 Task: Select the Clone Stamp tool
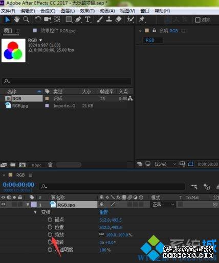(109, 19)
